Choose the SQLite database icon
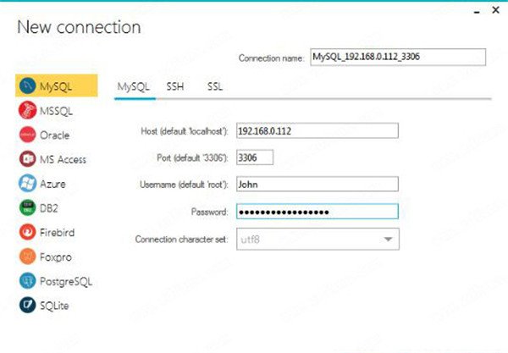This screenshot has width=508, height=353. pos(26,305)
